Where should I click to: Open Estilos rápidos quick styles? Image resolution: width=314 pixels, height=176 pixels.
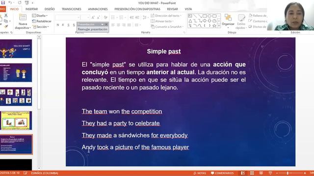tap(241, 22)
